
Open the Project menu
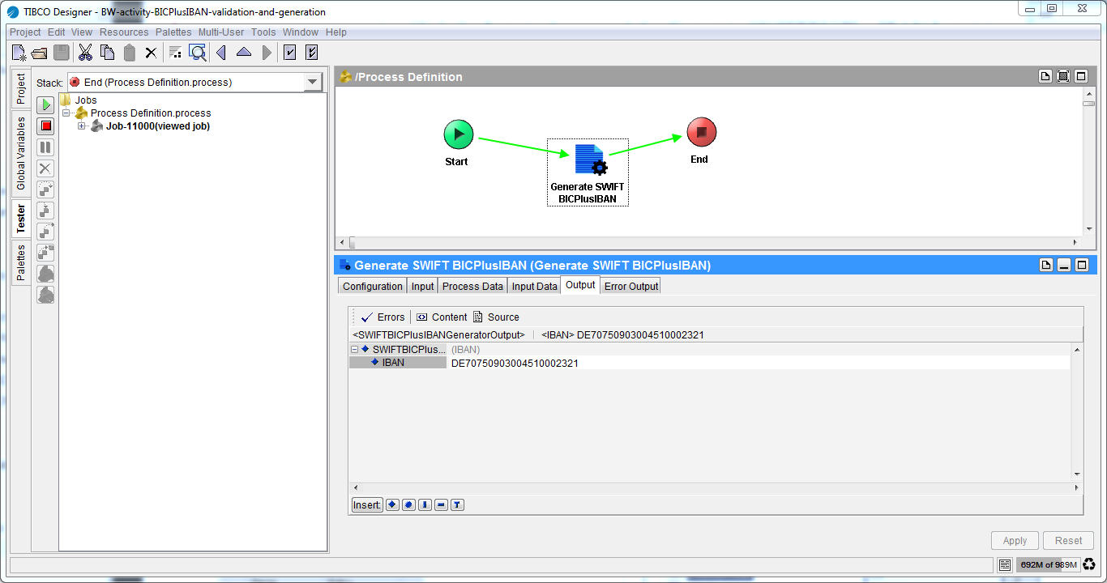pyautogui.click(x=25, y=32)
